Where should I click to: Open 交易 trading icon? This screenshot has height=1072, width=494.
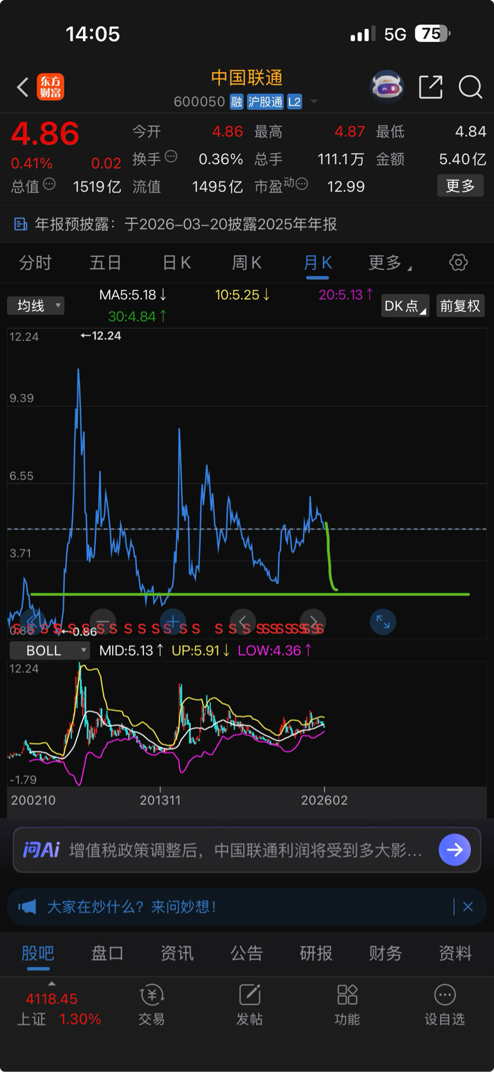click(152, 995)
